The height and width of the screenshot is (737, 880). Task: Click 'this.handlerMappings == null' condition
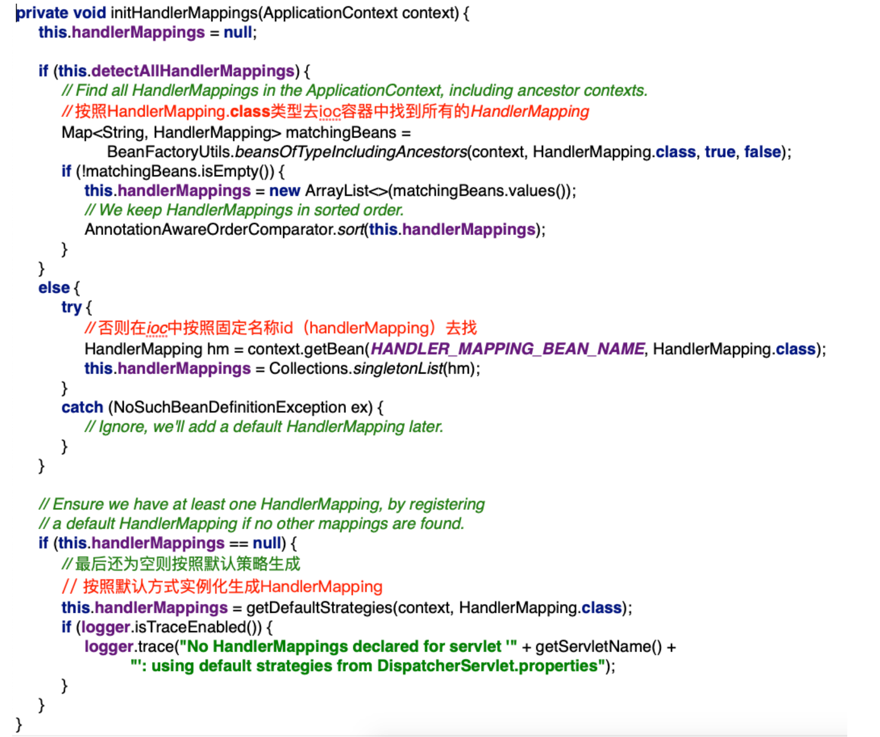point(170,543)
